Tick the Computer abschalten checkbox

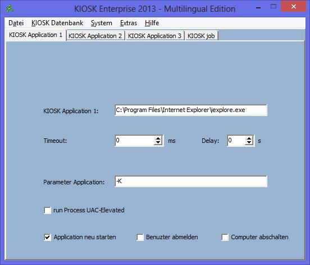coord(225,237)
